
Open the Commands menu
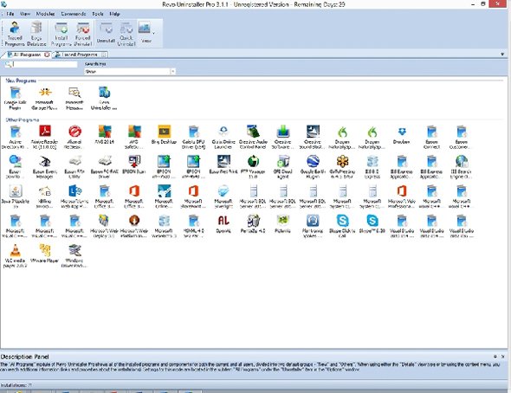(x=74, y=14)
